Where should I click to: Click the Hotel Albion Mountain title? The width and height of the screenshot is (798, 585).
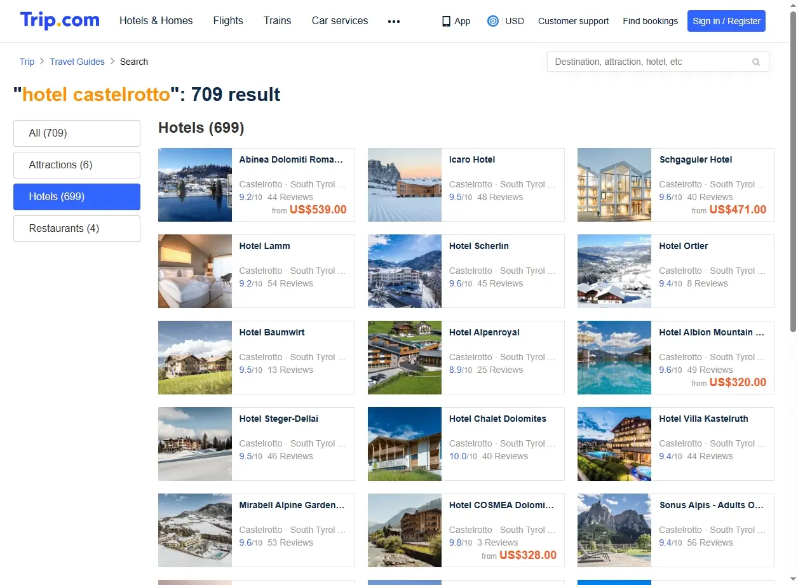(x=712, y=332)
